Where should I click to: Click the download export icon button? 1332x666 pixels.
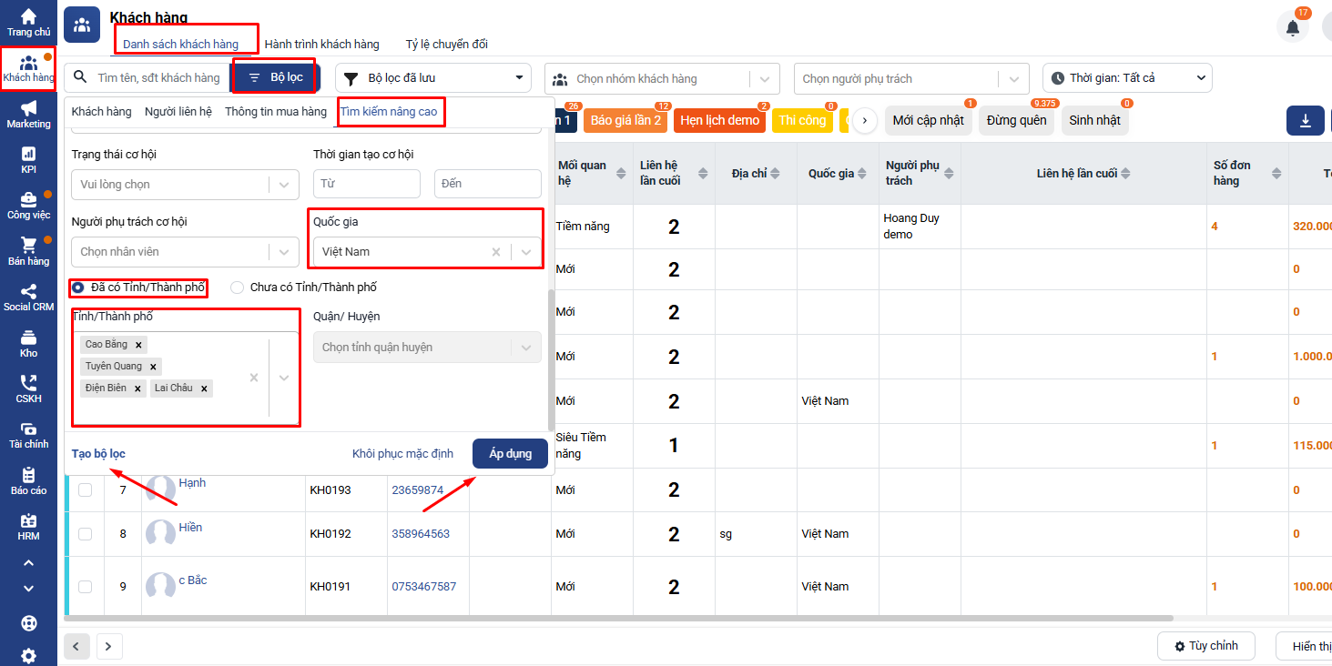point(1305,121)
